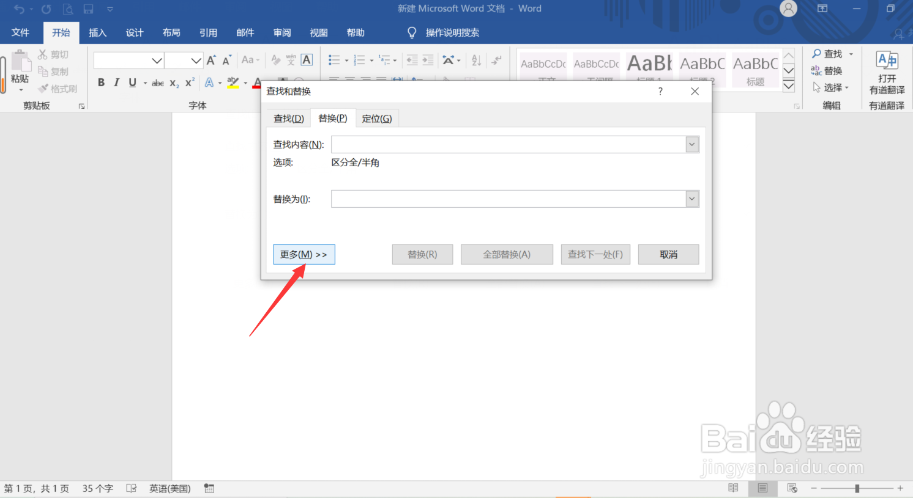Toggle bold formatting in the ribbon

(101, 82)
